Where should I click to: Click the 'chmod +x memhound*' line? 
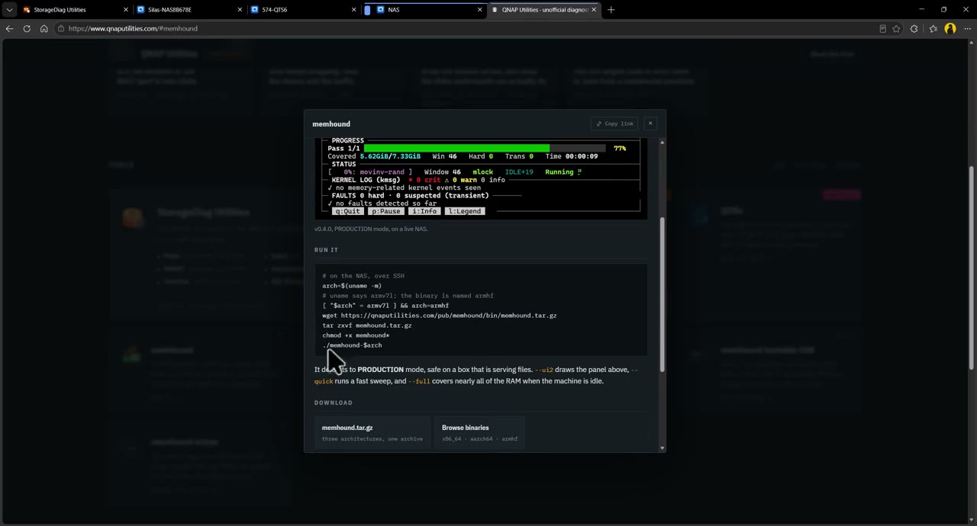356,335
